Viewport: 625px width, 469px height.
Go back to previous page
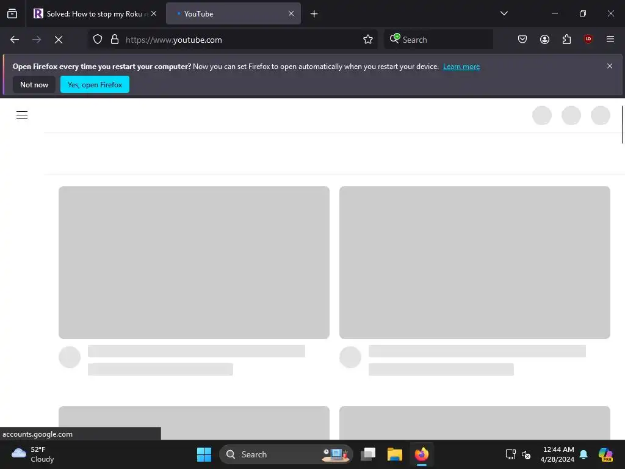tap(15, 40)
